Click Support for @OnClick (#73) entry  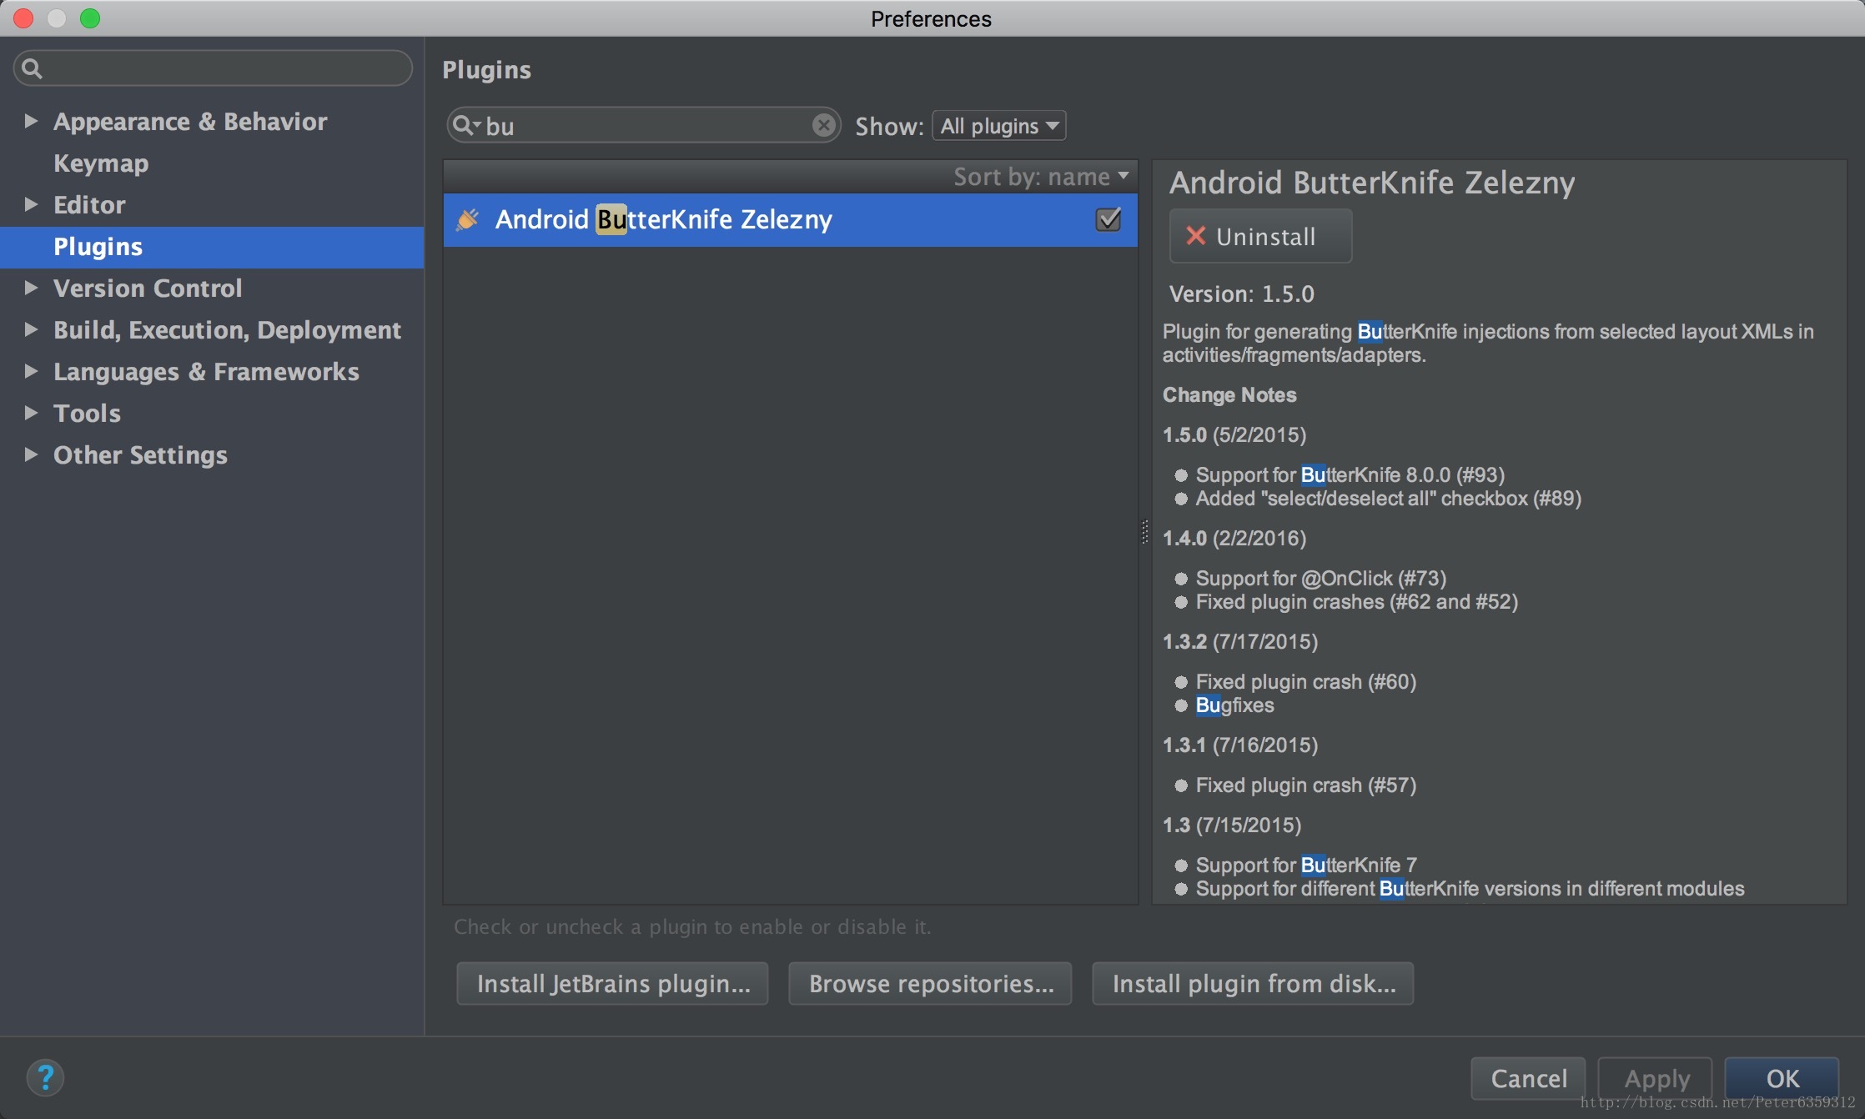(1320, 578)
